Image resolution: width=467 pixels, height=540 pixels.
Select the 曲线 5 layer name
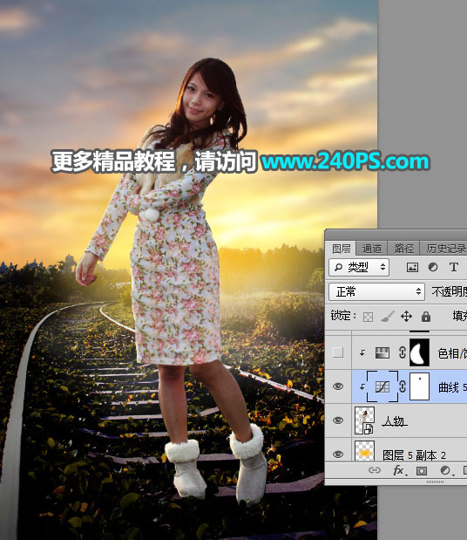tap(452, 387)
